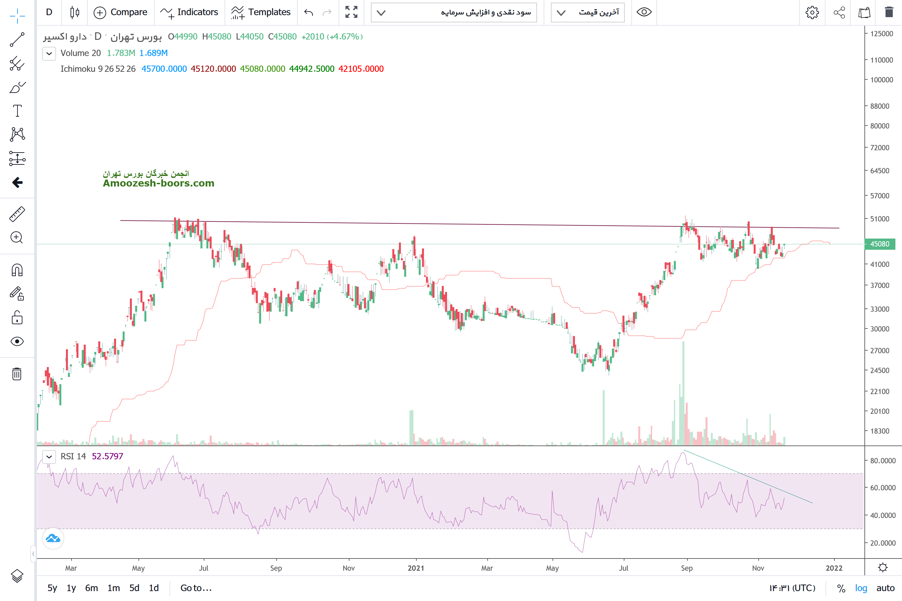
Task: Open سود نقدی و افزایش سرمایه dropdown
Action: point(454,13)
